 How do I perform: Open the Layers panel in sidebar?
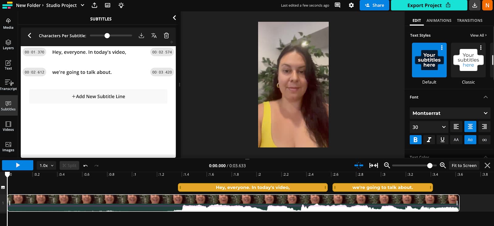[x=8, y=44]
